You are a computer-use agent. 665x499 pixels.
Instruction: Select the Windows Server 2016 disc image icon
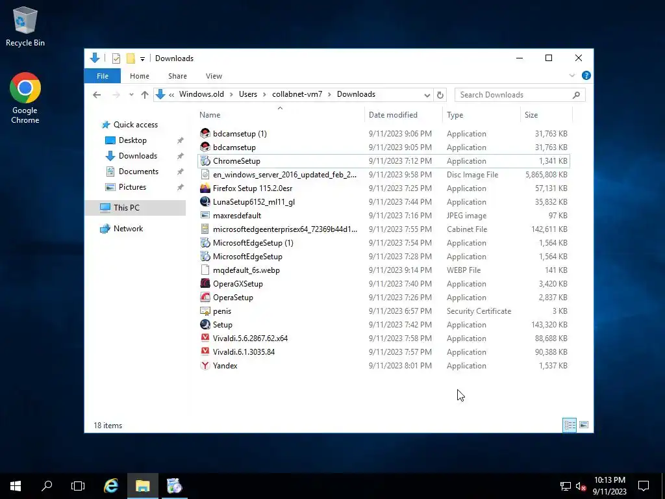click(205, 174)
